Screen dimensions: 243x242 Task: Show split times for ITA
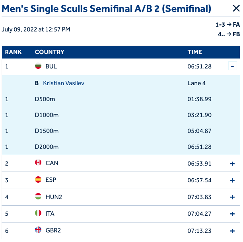(x=233, y=214)
